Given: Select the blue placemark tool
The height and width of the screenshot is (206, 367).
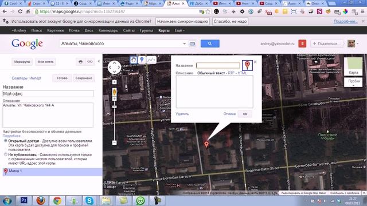Looking at the screenshot, I should 142,60.
